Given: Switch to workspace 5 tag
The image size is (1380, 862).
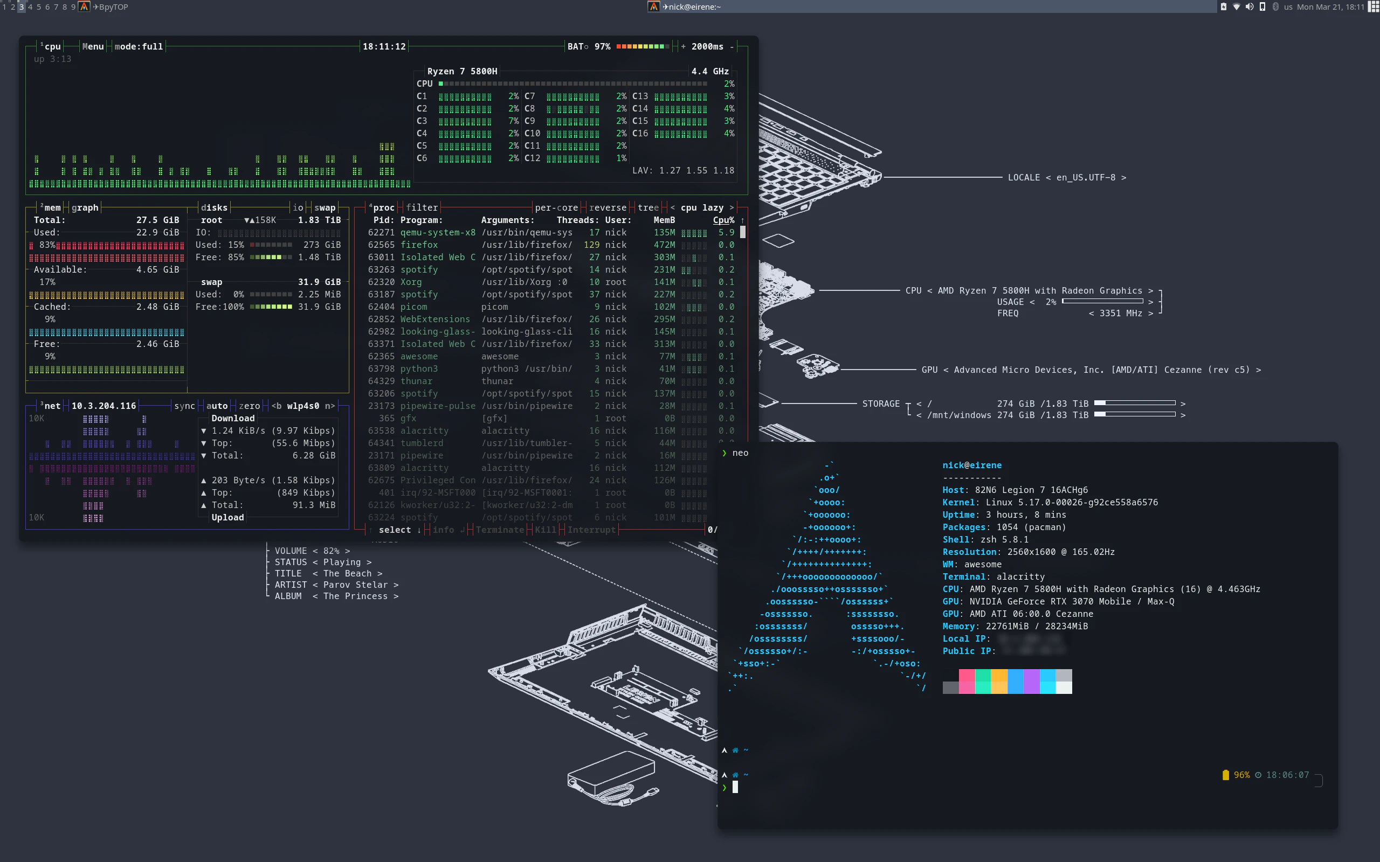Looking at the screenshot, I should click(39, 7).
